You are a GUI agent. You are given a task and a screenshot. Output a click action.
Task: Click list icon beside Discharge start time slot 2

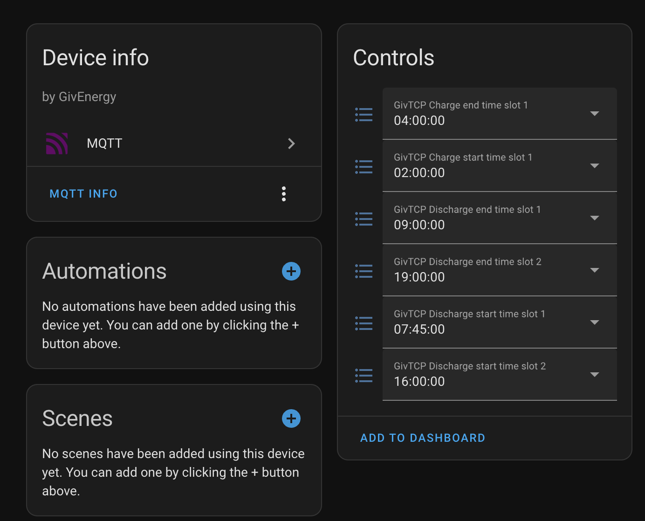pyautogui.click(x=364, y=375)
